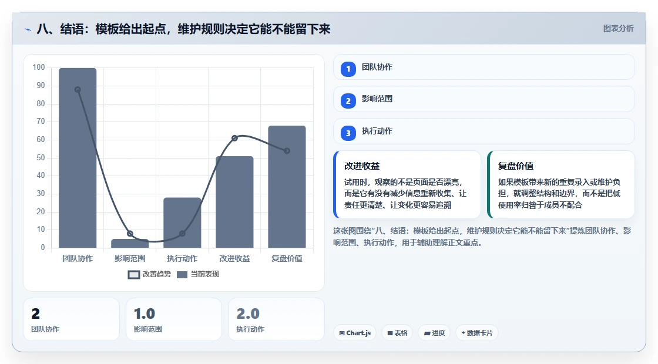Screen dimensions: 658x364
Task: Select the Chart.js tag
Action: (355, 333)
